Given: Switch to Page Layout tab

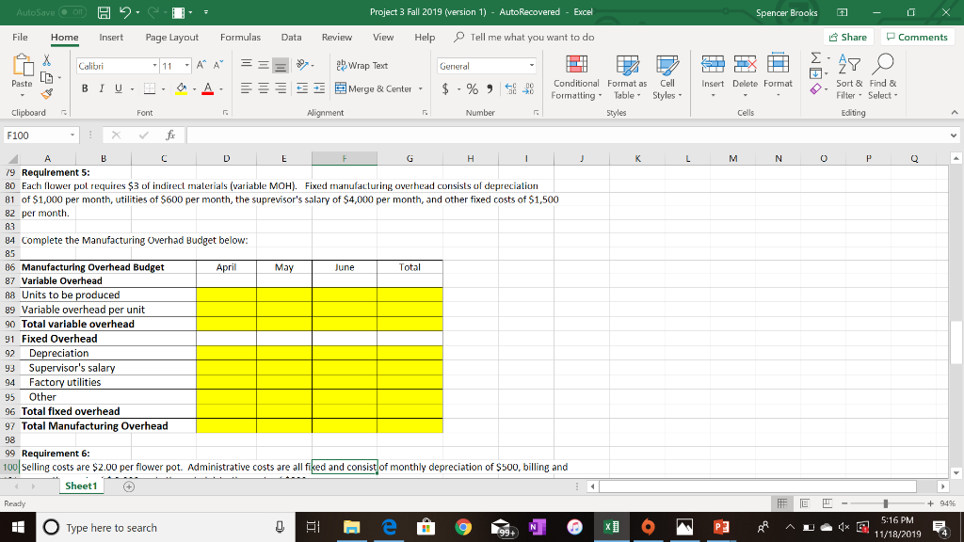Looking at the screenshot, I should pos(171,37).
